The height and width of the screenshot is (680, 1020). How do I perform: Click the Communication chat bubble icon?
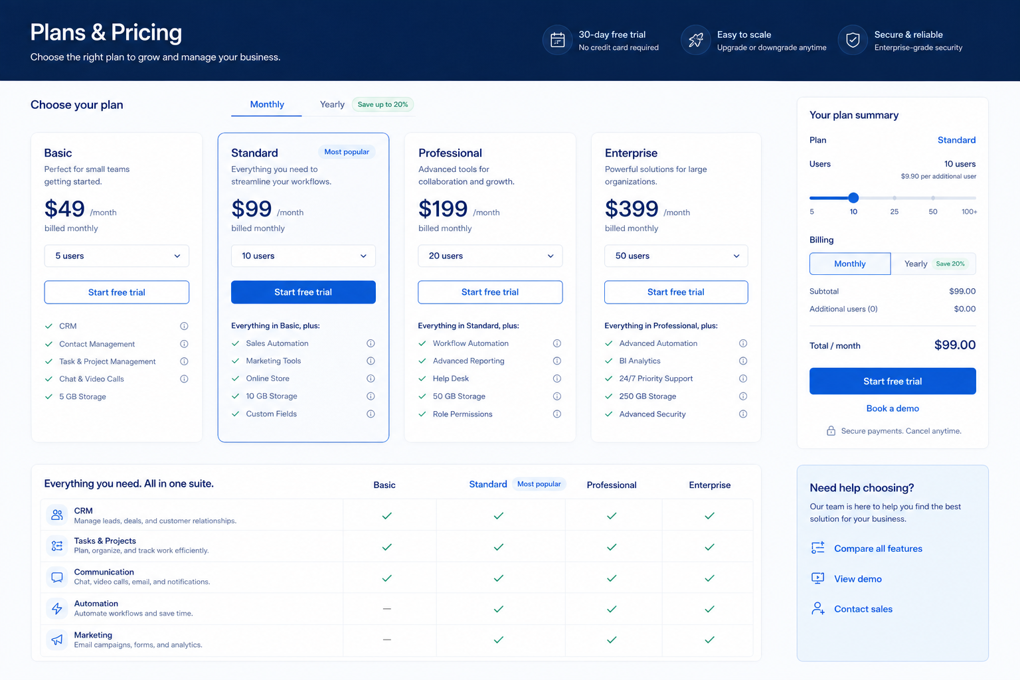pyautogui.click(x=57, y=577)
